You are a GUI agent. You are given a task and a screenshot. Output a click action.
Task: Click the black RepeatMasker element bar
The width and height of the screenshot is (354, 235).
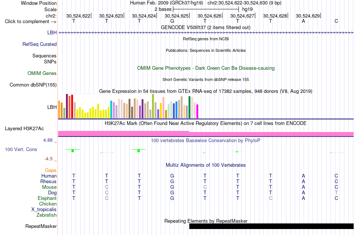271,226
